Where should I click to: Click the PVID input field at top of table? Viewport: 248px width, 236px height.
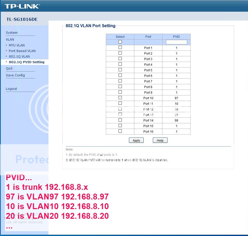pyautogui.click(x=176, y=42)
